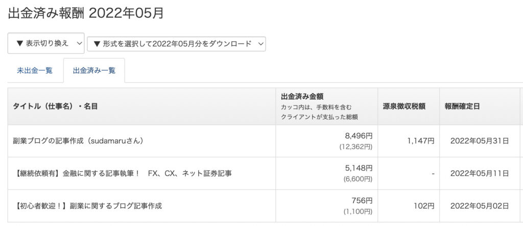Click the 2022年05月31日 date cell
Viewport: 523px width, 226px height.
pos(479,141)
